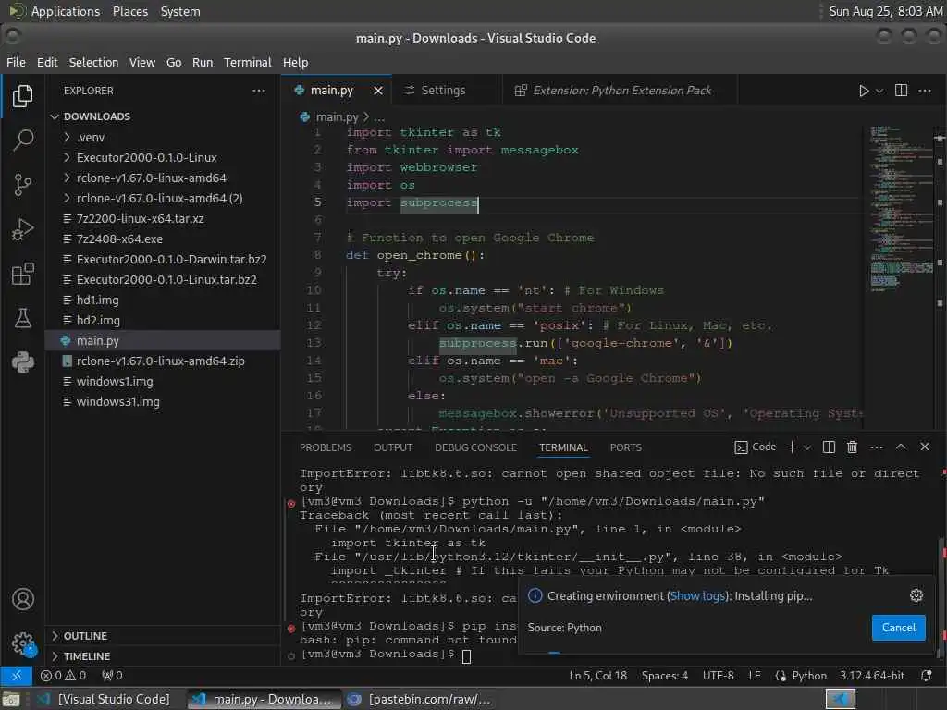Open the Terminal menu
947x710 pixels.
point(248,62)
